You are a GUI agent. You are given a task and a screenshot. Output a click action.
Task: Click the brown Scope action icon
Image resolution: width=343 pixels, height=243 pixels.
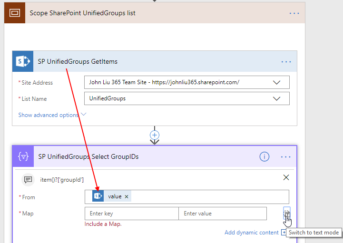pos(14,13)
